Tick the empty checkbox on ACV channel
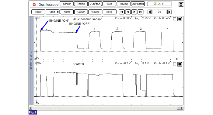The width and height of the screenshot is (213, 115). pyautogui.click(x=175, y=19)
